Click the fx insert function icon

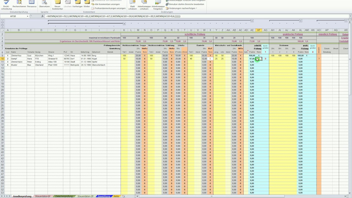click(43, 16)
